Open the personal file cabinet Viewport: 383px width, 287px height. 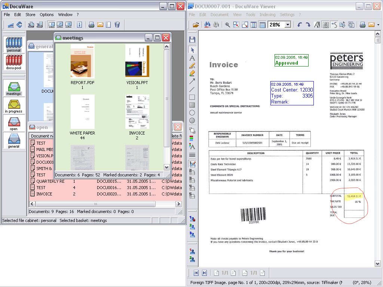tap(14, 44)
